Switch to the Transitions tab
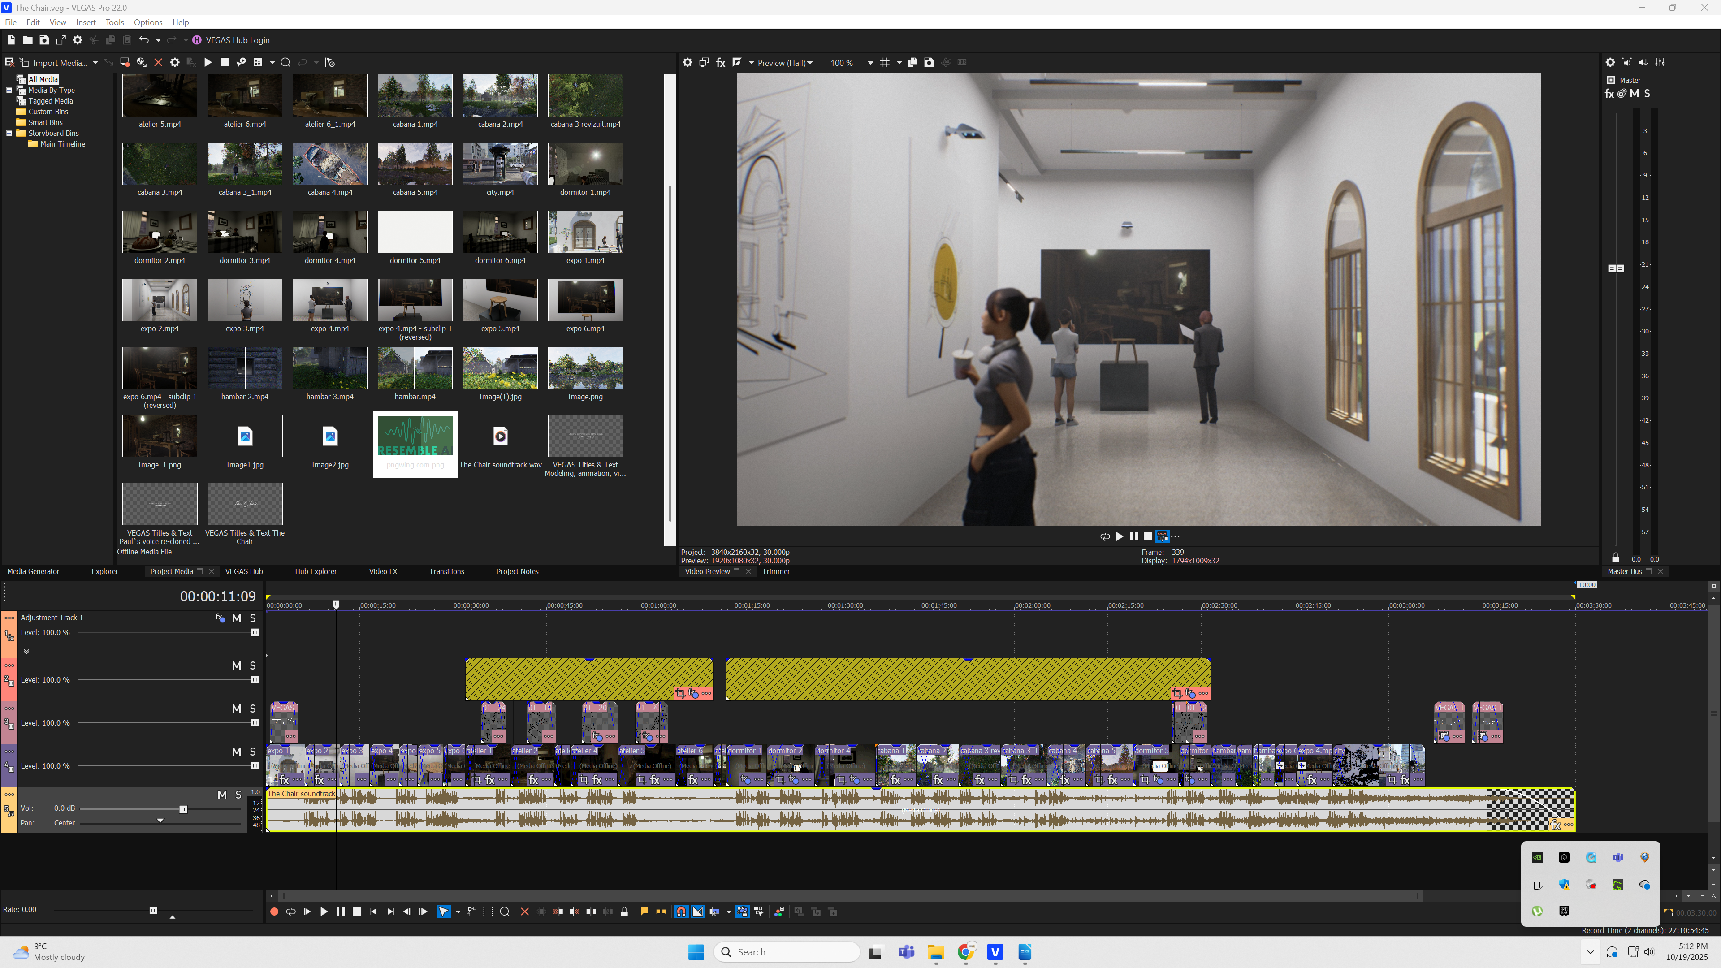1721x968 pixels. (446, 571)
